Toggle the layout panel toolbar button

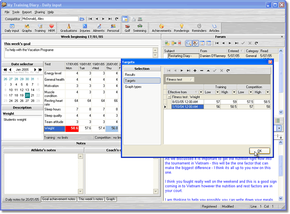[x=125, y=19]
